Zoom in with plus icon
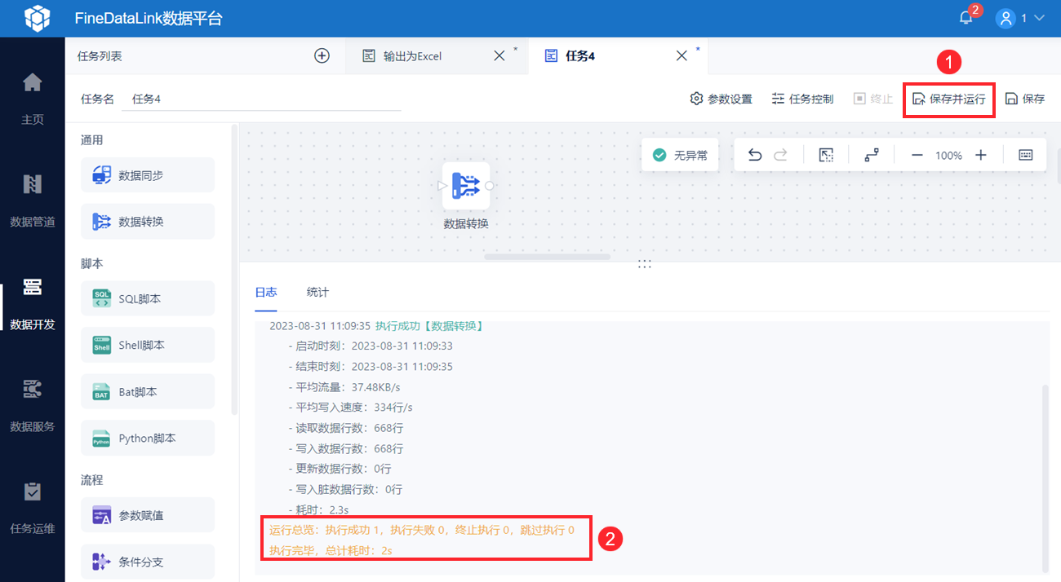This screenshot has width=1061, height=582. pyautogui.click(x=981, y=155)
